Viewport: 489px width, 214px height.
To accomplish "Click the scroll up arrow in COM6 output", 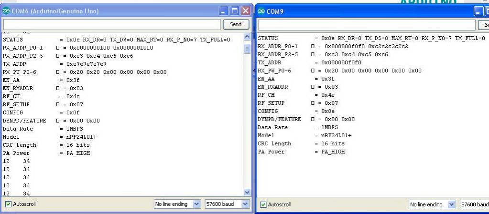I will click(247, 37).
